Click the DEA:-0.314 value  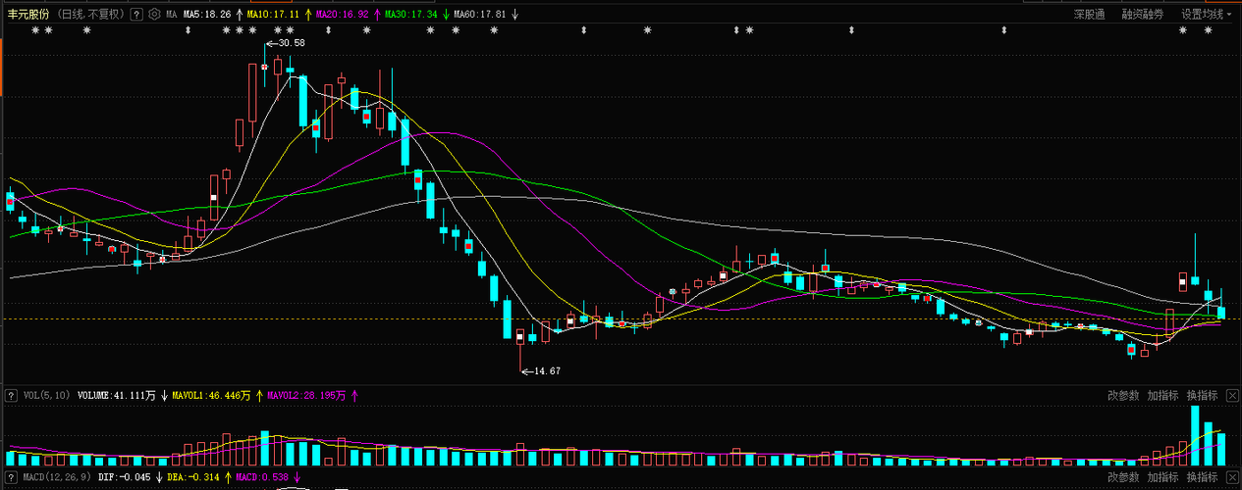(194, 477)
